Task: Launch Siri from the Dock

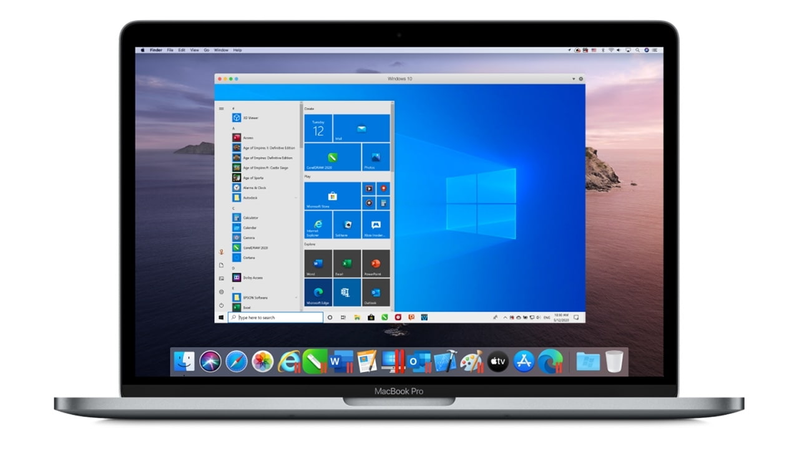Action: 210,361
